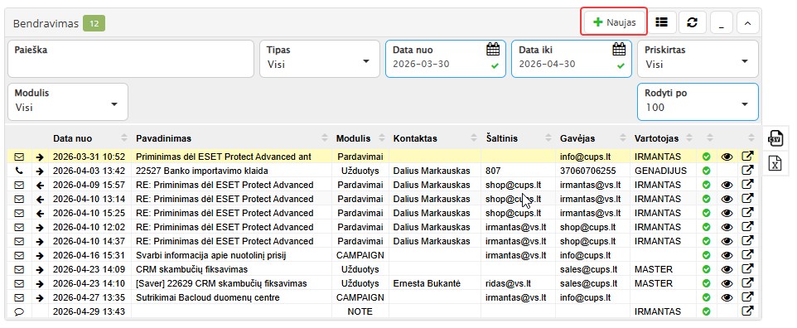The height and width of the screenshot is (328, 797).
Task: Select contact Ernesta Bukantė
Action: [427, 283]
